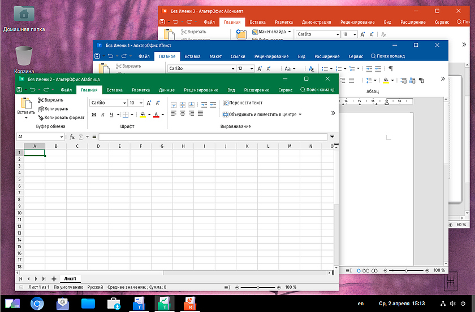Image resolution: width=475 pixels, height=312 pixels.
Task: Open the Trash (Корзина) desktop icon
Action: click(x=24, y=56)
